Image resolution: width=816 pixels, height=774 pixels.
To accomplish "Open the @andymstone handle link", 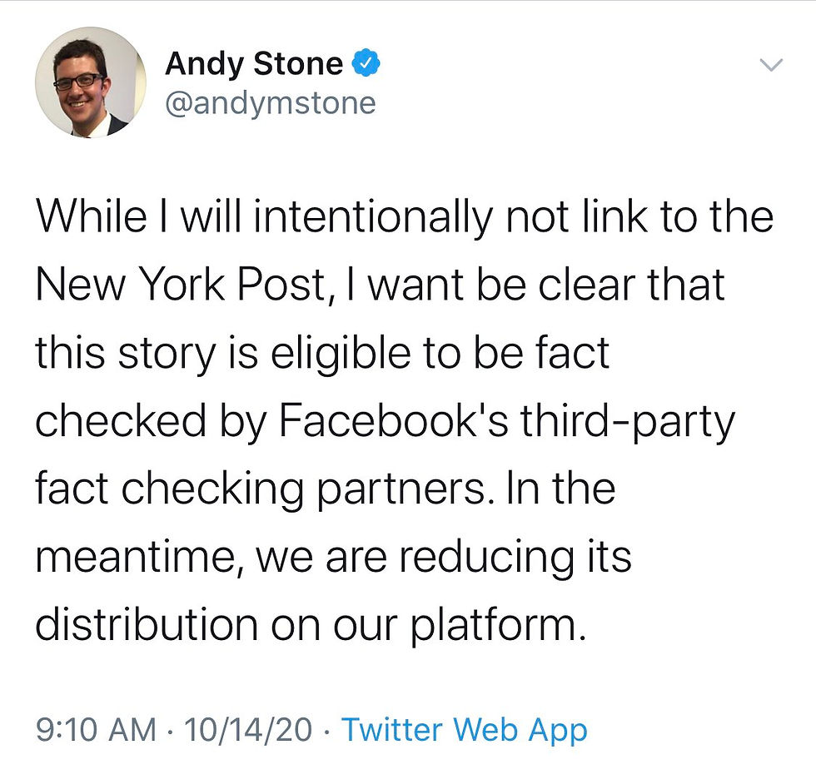I will pyautogui.click(x=271, y=103).
